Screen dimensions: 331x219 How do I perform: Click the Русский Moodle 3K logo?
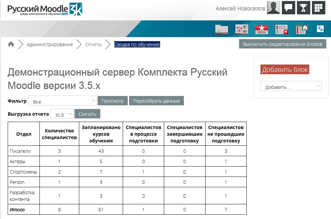click(45, 9)
